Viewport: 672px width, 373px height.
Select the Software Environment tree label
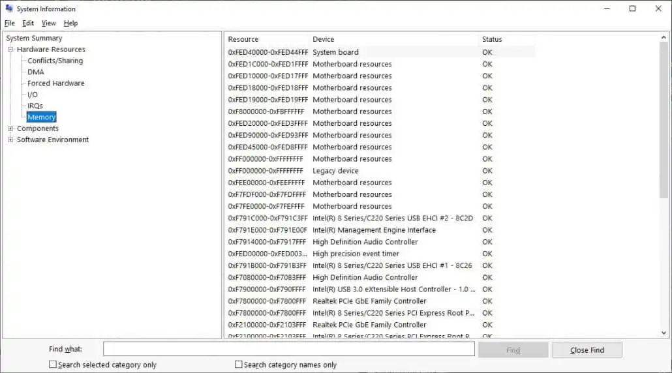coord(53,140)
